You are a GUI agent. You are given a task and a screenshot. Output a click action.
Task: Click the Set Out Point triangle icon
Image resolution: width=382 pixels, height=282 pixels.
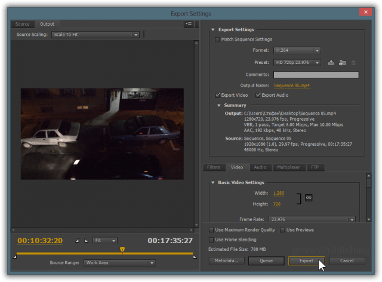coord(86,241)
